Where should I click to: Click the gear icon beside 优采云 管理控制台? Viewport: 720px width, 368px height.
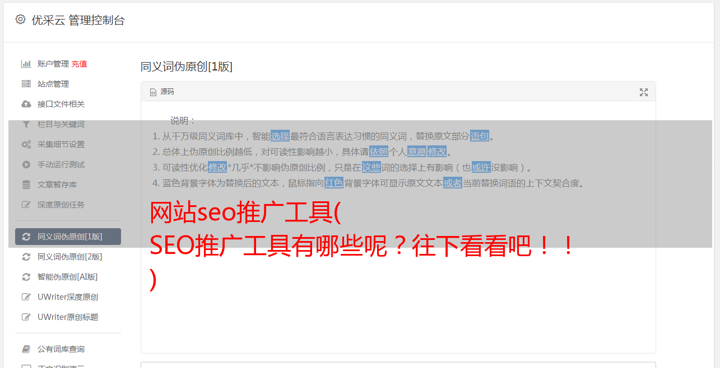click(21, 20)
